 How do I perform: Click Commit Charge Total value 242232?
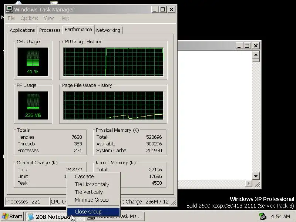(74, 170)
